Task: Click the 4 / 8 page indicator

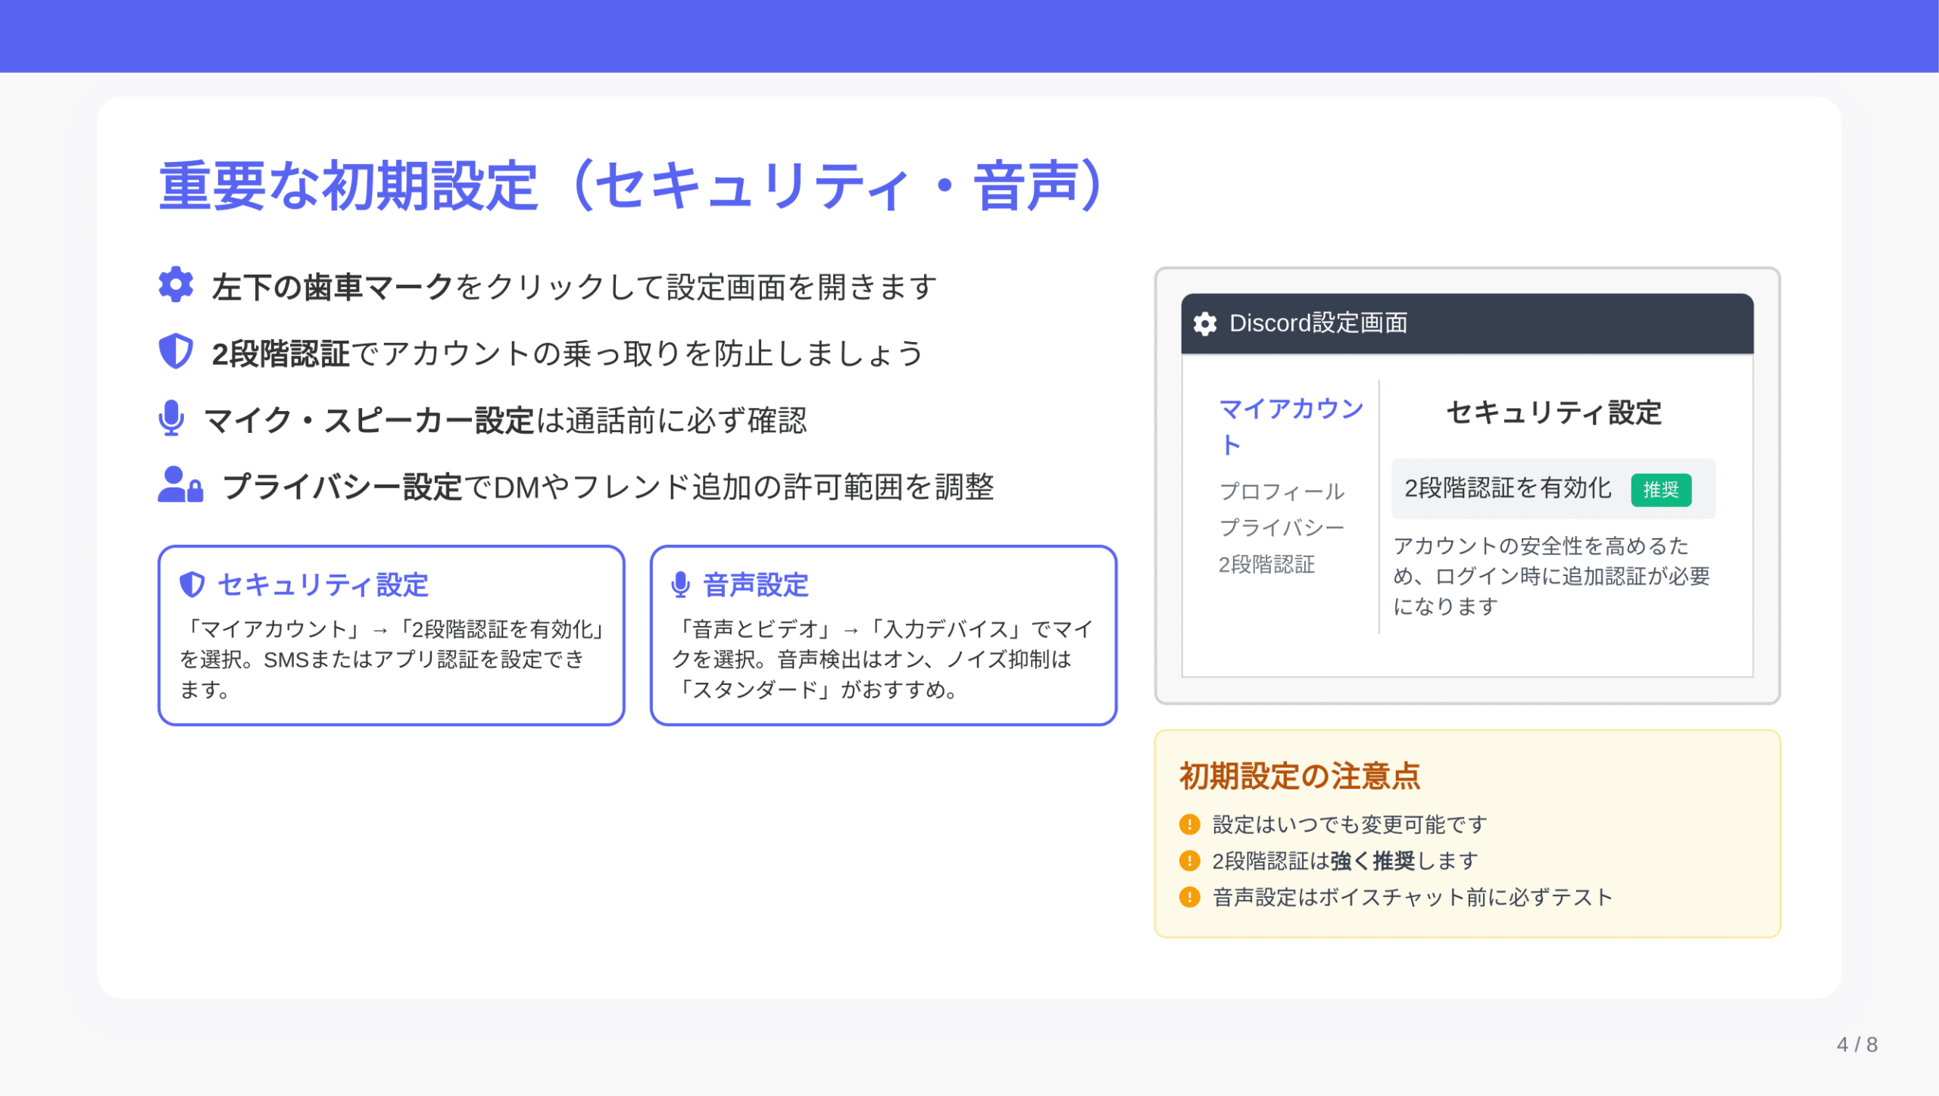Action: pyautogui.click(x=1856, y=1045)
